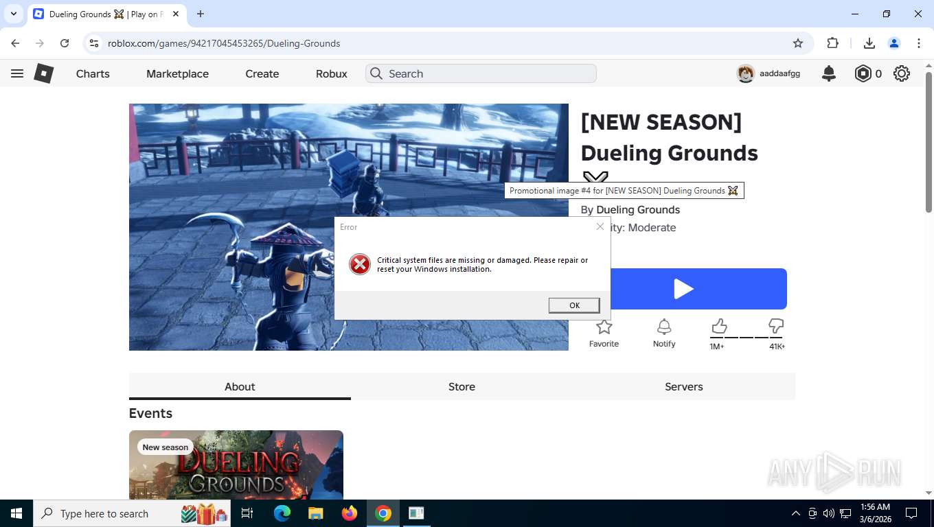Open File Explorer from taskbar
Image resolution: width=934 pixels, height=527 pixels.
[315, 513]
